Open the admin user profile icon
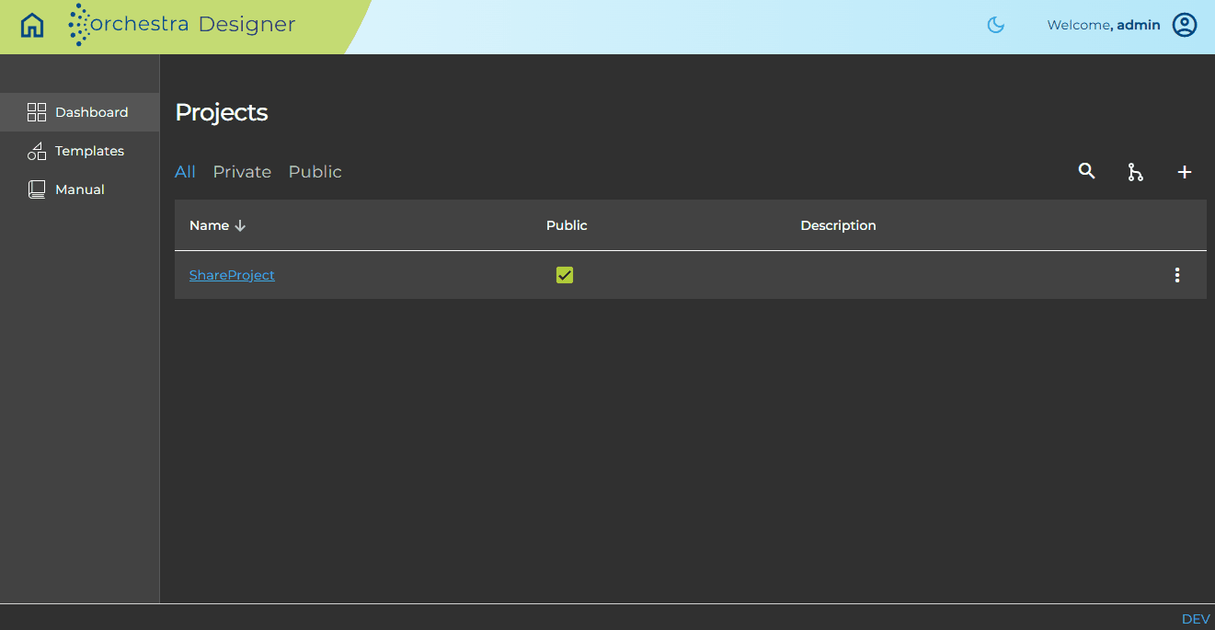The image size is (1215, 630). (1185, 25)
